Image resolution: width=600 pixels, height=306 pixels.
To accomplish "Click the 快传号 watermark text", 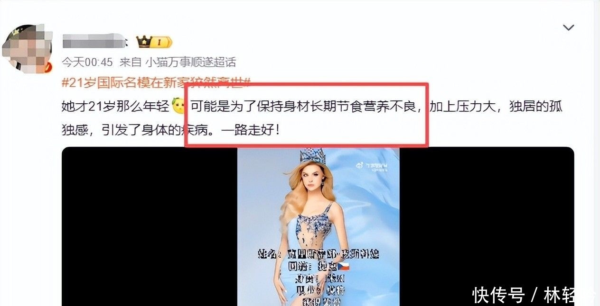I will point(498,295).
